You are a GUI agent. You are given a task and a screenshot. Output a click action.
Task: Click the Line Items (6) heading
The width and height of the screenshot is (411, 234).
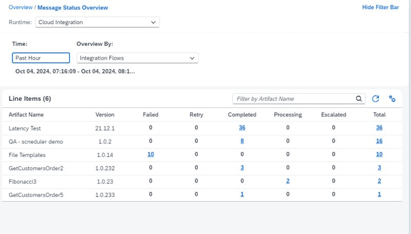click(30, 99)
